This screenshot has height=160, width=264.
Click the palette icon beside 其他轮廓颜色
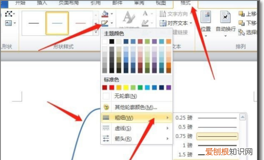tap(106, 107)
